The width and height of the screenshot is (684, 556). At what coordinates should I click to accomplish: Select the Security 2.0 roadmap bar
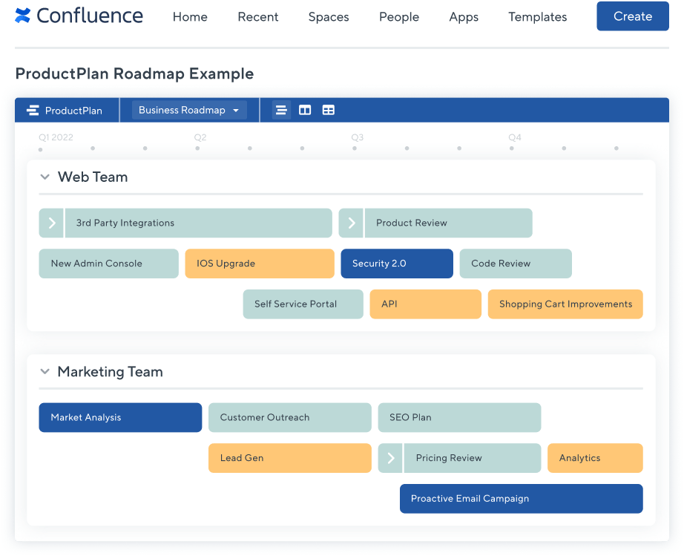click(396, 264)
